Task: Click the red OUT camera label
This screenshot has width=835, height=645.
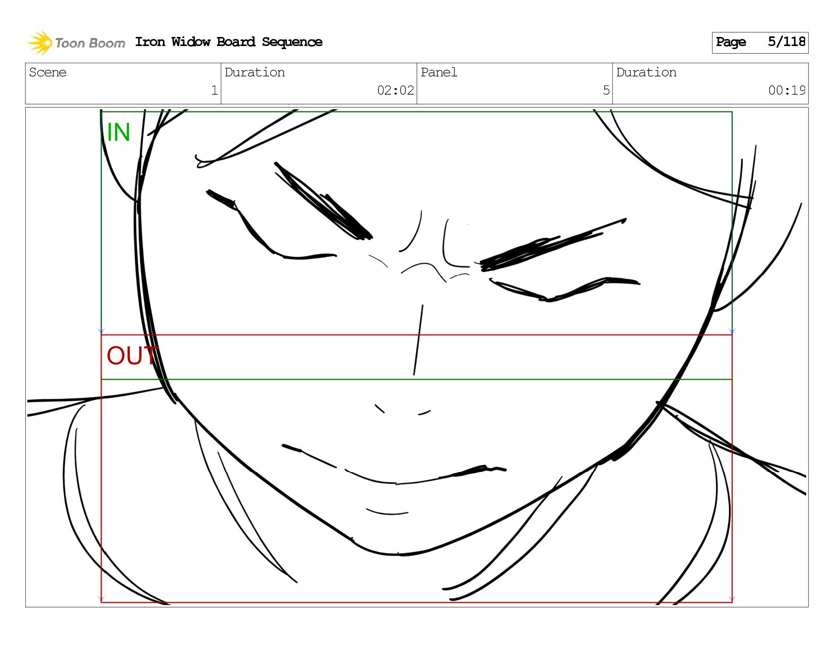Action: coord(132,356)
